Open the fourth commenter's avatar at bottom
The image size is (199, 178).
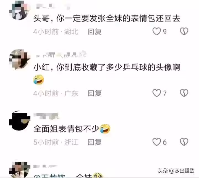pos(20,169)
